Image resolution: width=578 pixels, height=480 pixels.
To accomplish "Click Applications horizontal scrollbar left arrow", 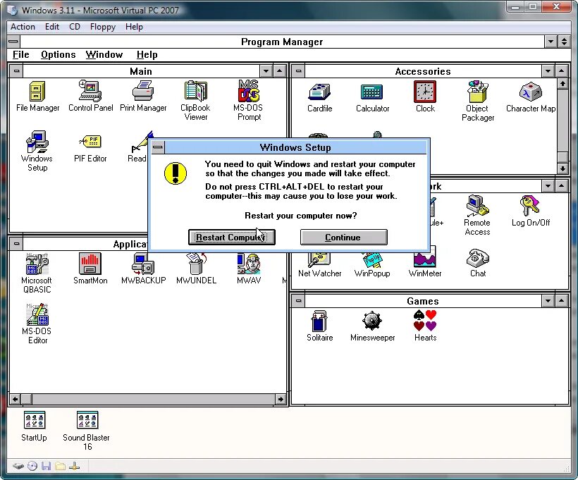I will coord(15,399).
